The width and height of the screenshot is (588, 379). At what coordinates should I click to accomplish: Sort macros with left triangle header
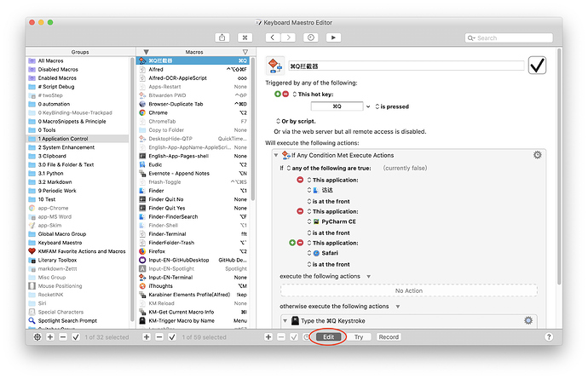click(x=147, y=52)
